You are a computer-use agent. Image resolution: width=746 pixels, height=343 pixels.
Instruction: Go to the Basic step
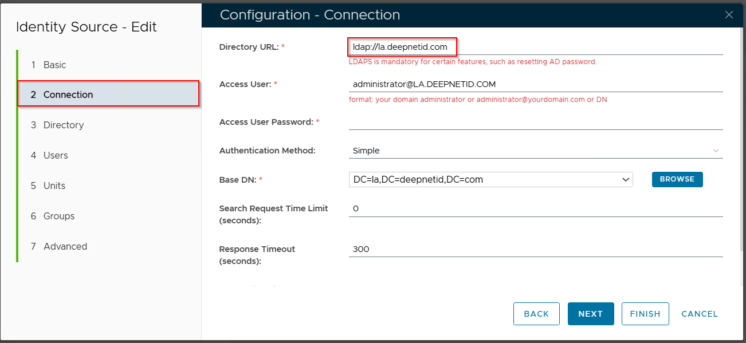55,65
